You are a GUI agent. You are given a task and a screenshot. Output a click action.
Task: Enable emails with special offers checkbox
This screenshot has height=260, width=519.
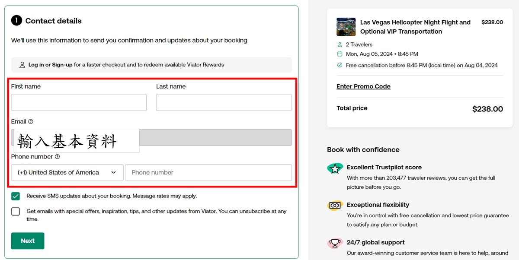click(x=16, y=212)
